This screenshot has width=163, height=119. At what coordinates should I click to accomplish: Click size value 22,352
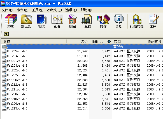pyautogui.click(x=82, y=104)
